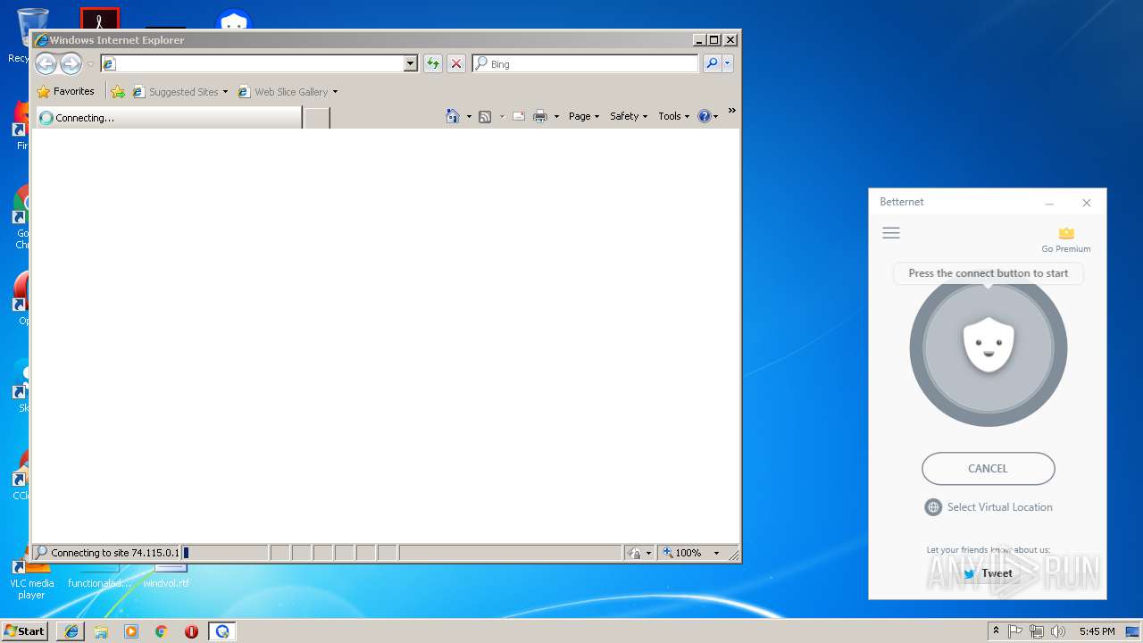1143x643 pixels.
Task: Close the Betternet window
Action: (1087, 203)
